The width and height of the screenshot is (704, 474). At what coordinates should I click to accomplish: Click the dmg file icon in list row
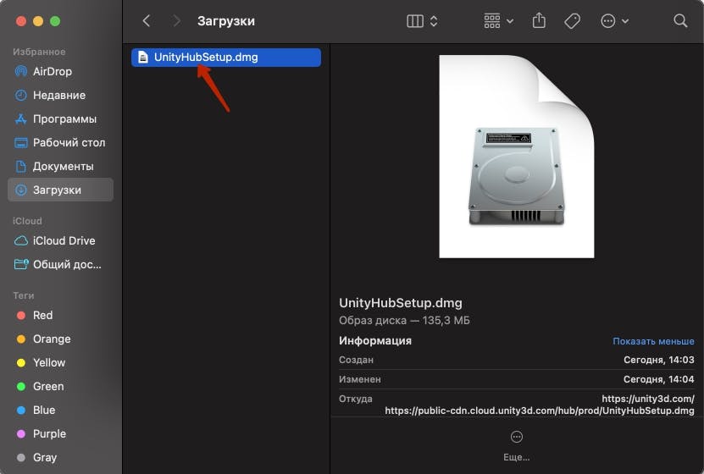tap(143, 58)
